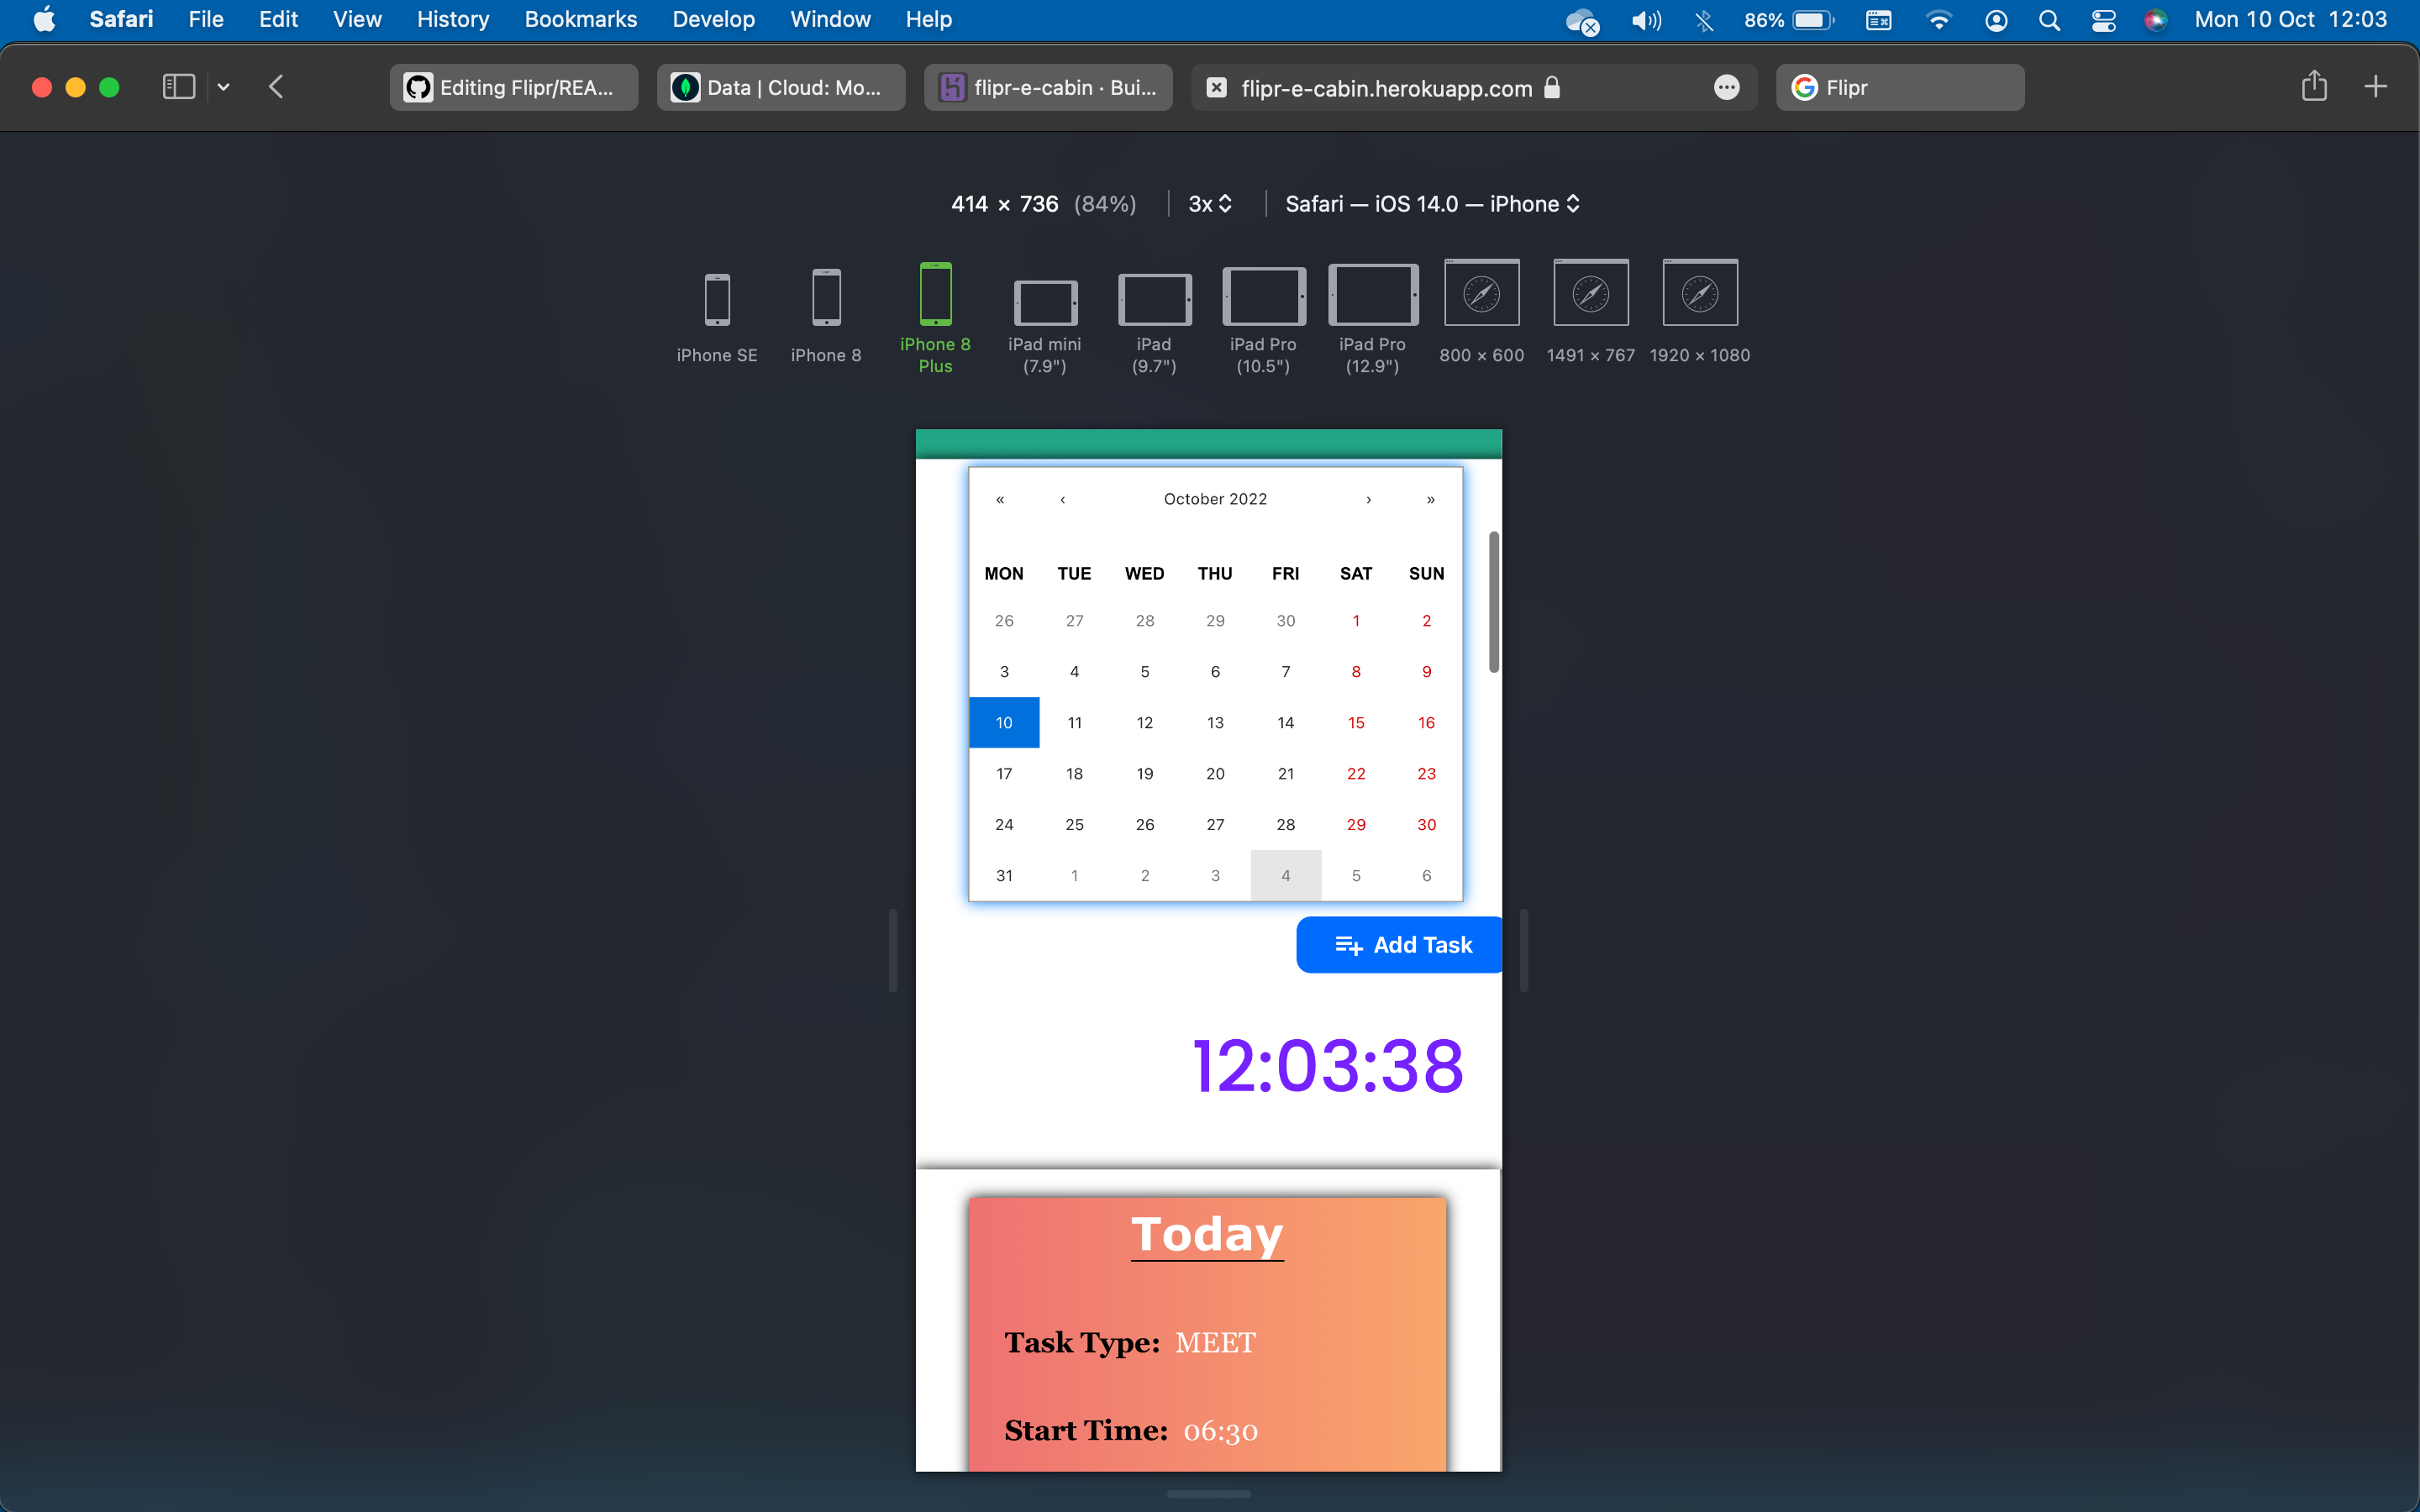Expand the tab group chevron beside sidebar
This screenshot has width=2420, height=1512.
coord(224,87)
